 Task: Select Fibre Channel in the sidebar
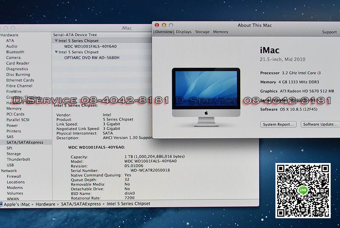19,85
